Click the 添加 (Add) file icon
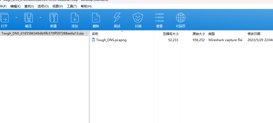273x123 pixels. 75,18
